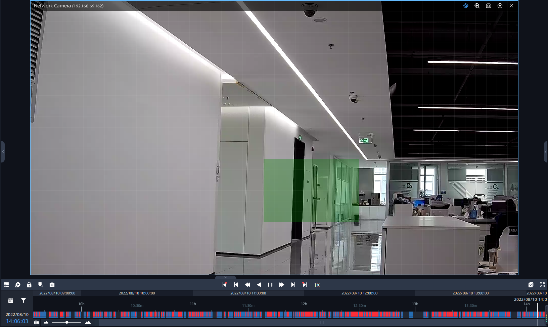Toggle the smart search target icon
Screen dimensions: 548x327
[465, 6]
